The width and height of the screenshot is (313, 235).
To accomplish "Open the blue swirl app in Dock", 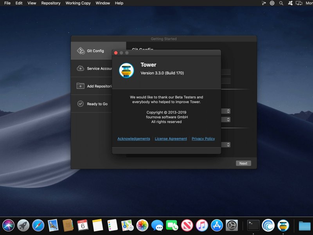I will click(268, 225).
